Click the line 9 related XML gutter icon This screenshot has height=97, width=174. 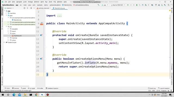point(42,23)
